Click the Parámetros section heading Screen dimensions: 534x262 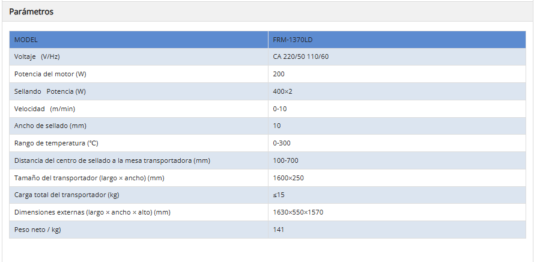click(31, 12)
